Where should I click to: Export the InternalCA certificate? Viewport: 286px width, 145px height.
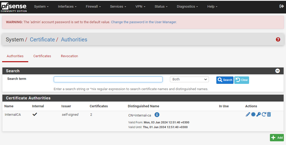[253, 114]
